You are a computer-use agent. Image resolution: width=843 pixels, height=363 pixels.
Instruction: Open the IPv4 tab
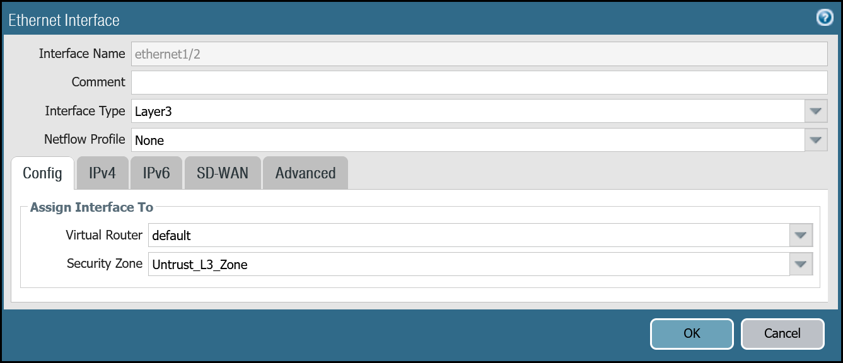click(x=102, y=173)
